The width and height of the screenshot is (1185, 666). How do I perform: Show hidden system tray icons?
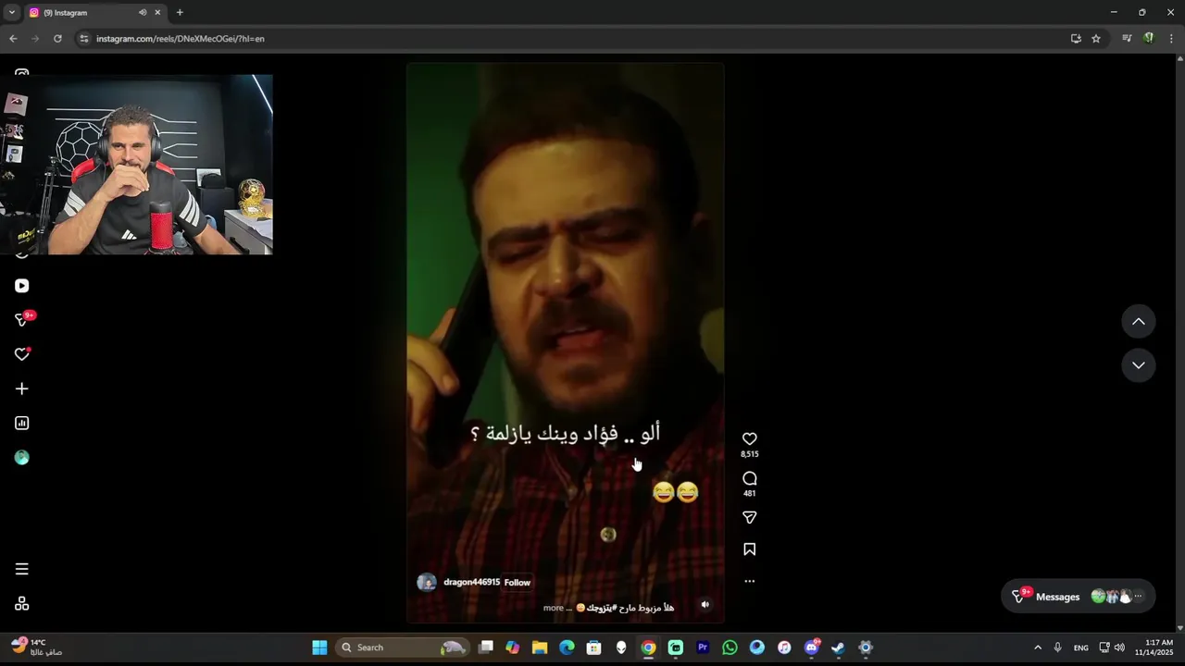pyautogui.click(x=1038, y=647)
